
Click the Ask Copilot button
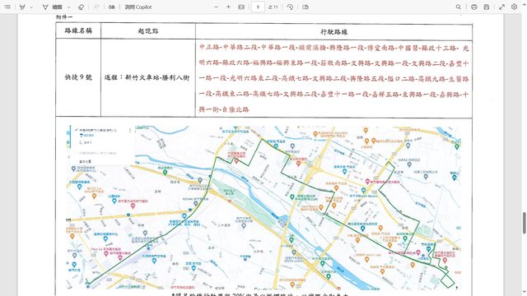tap(138, 7)
